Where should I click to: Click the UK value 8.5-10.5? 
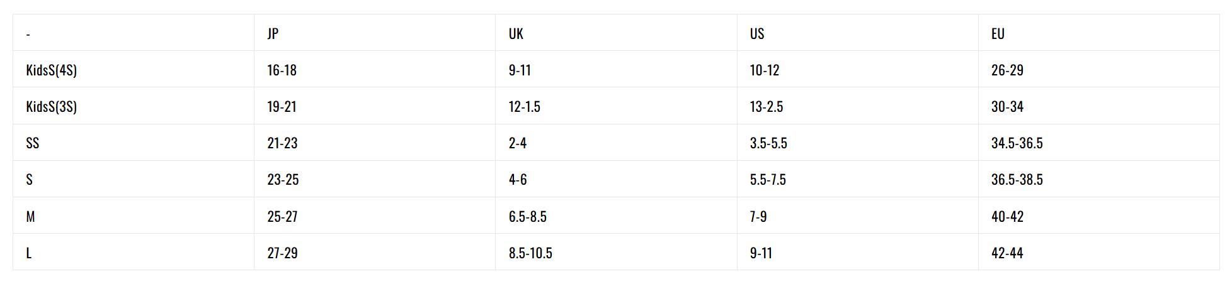point(530,253)
